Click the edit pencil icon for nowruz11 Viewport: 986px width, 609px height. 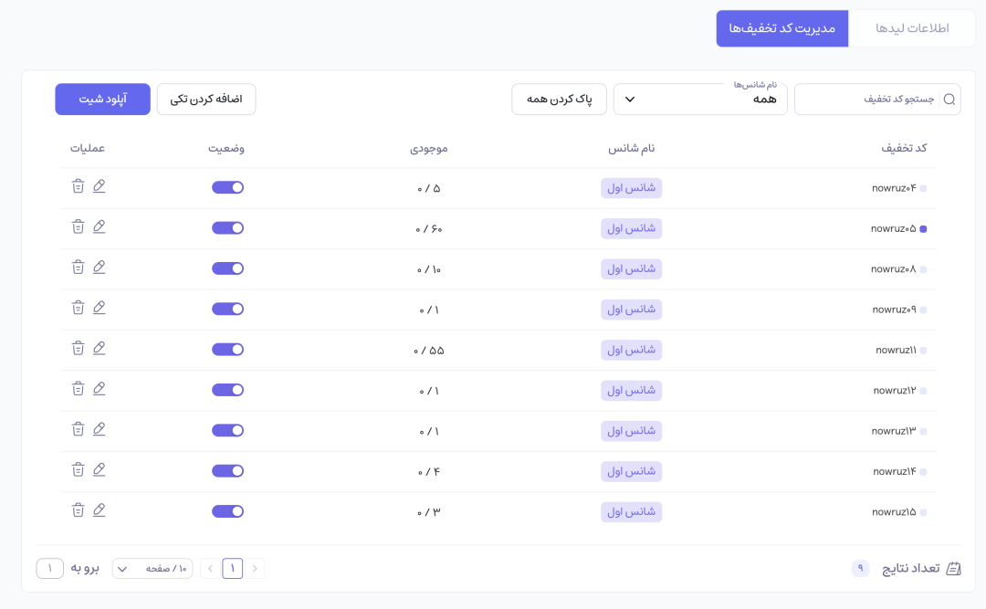pyautogui.click(x=100, y=348)
